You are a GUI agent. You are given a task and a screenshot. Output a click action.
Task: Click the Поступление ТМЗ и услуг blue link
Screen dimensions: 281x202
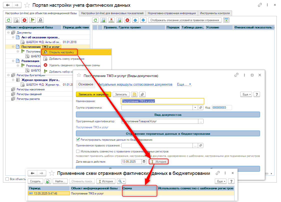92,127
